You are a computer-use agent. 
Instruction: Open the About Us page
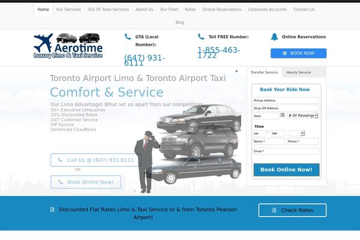tap(144, 10)
